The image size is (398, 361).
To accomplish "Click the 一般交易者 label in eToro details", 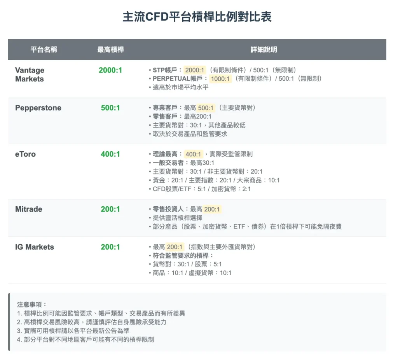I will pyautogui.click(x=168, y=163).
